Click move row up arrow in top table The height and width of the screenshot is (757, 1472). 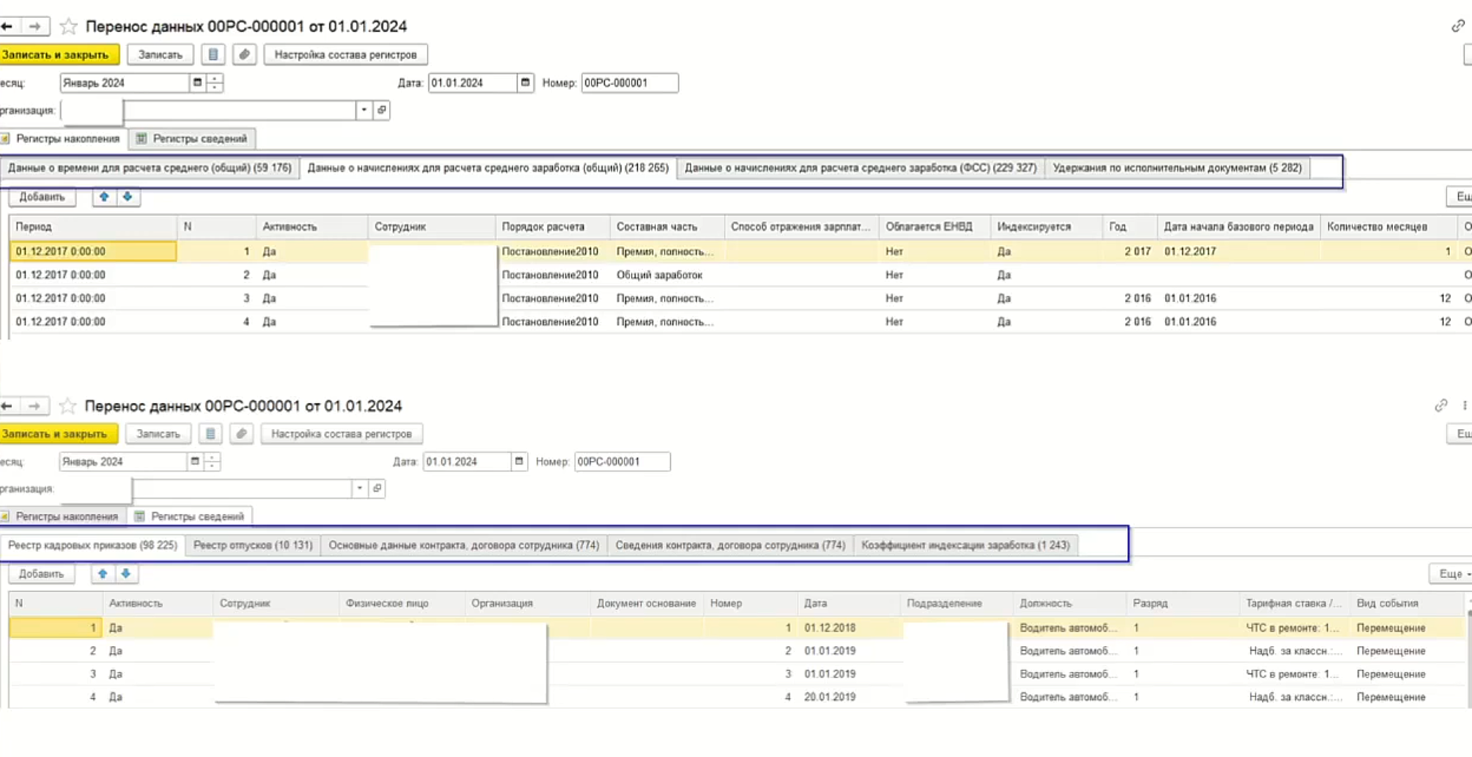tap(104, 197)
